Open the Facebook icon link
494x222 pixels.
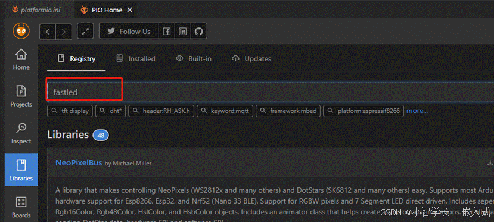click(x=167, y=31)
